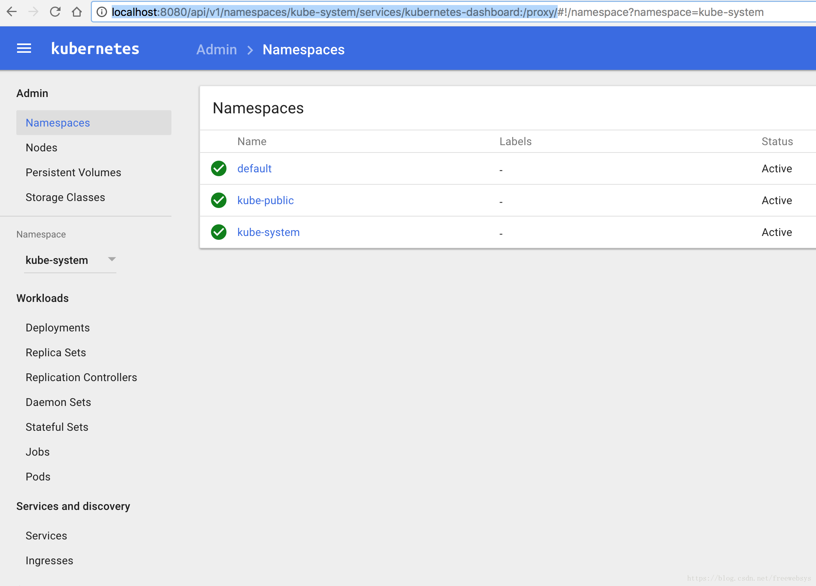The image size is (816, 586).
Task: Open the kube-public namespace link
Action: (265, 200)
